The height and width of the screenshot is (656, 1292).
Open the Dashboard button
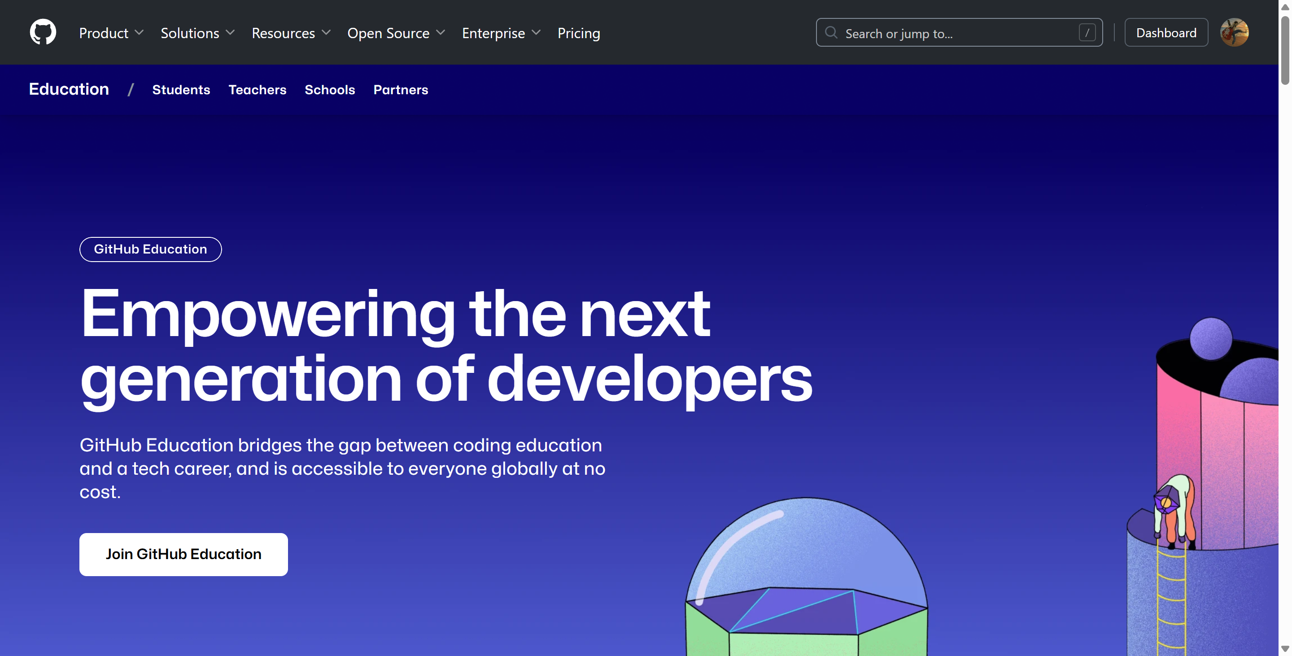pos(1166,33)
